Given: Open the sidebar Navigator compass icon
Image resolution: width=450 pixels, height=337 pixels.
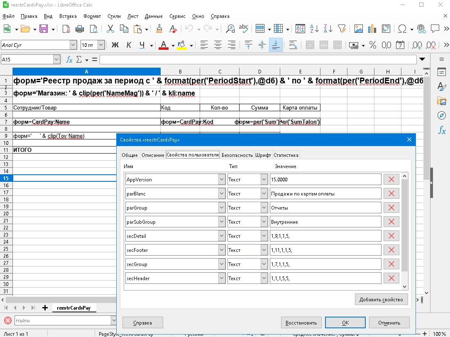Looking at the screenshot, I should click(441, 115).
